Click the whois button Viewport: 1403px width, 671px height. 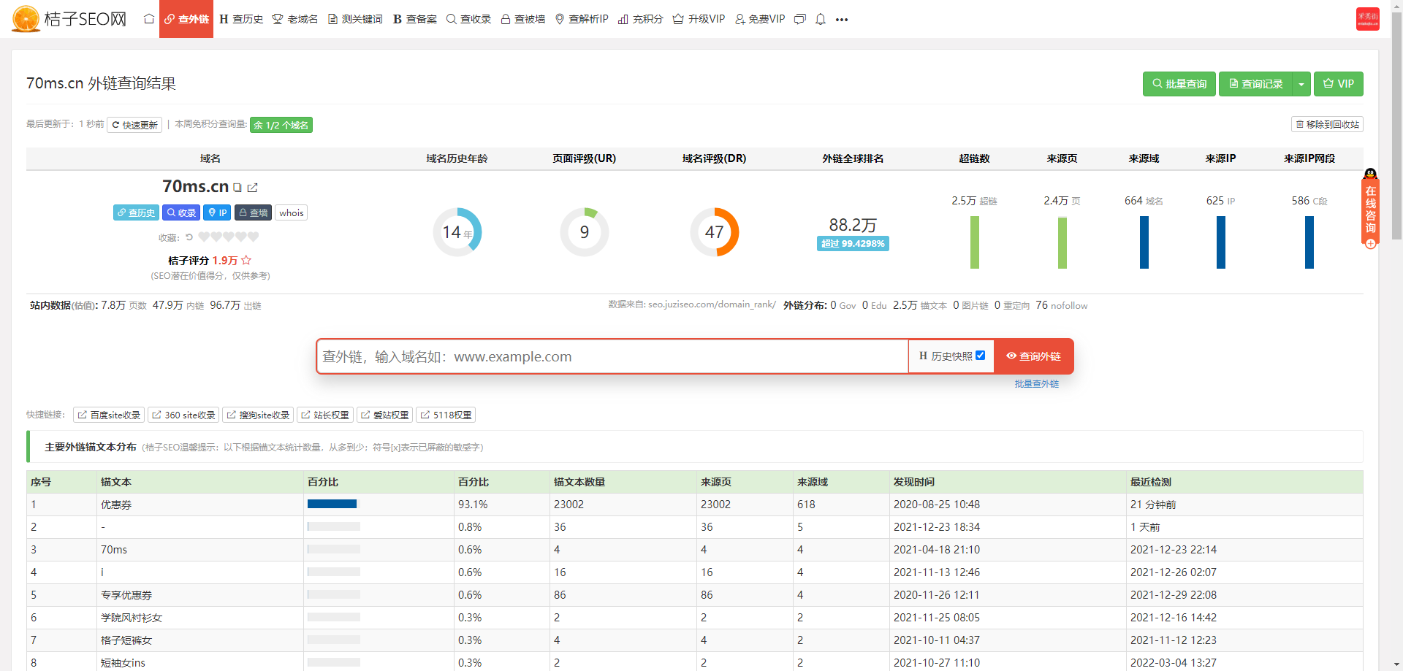[292, 212]
